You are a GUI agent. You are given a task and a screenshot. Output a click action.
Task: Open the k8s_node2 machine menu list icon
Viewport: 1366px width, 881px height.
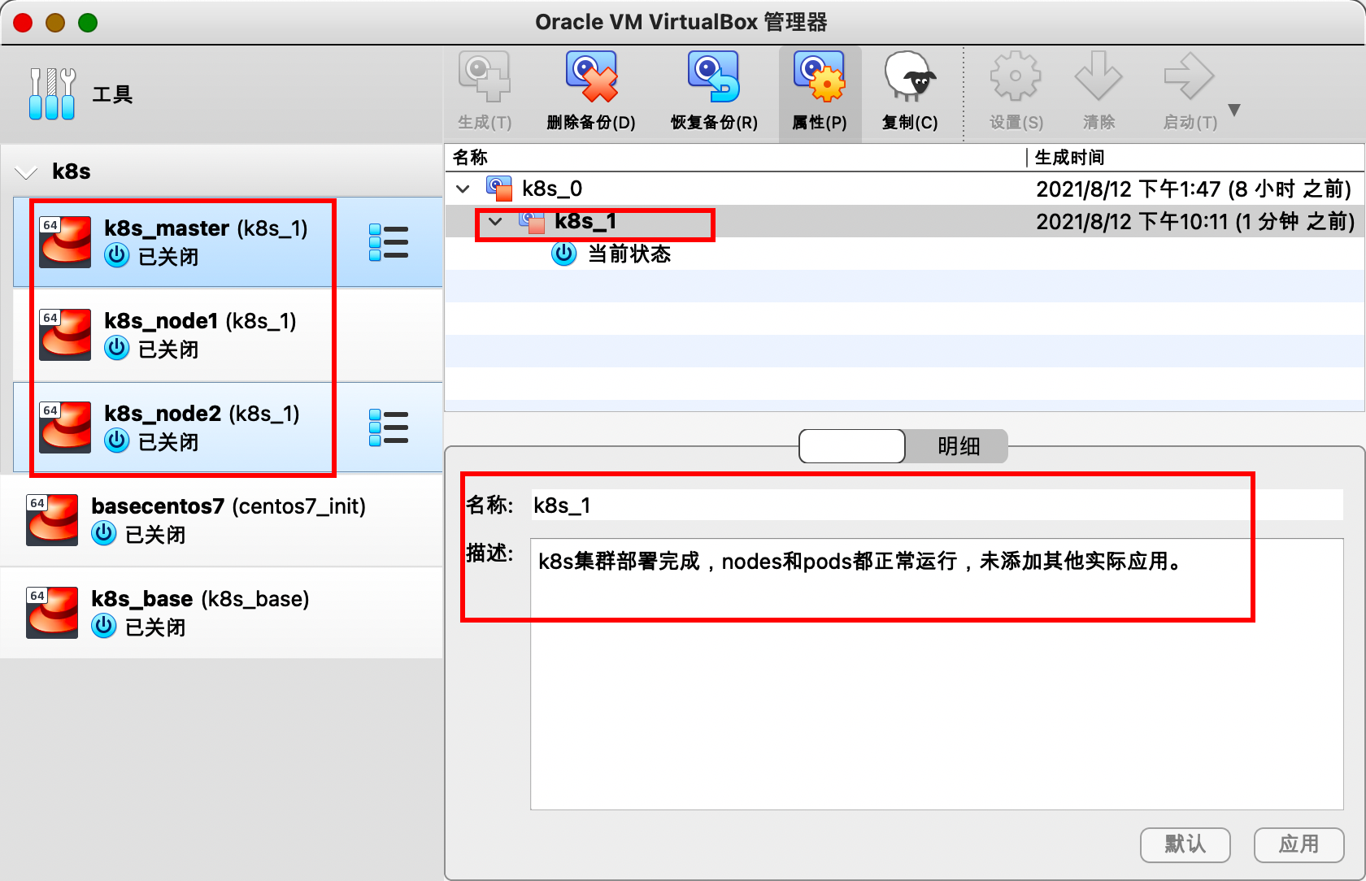coord(389,427)
